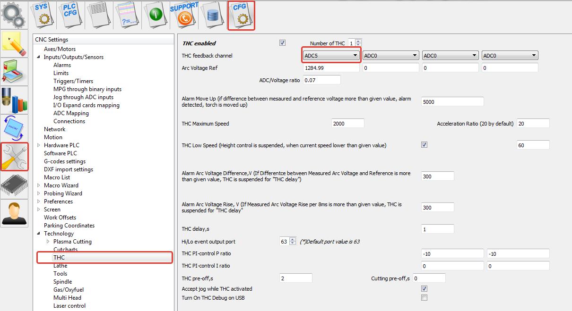Click the user profile sidebar icon
This screenshot has height=311, width=572.
pos(15,213)
